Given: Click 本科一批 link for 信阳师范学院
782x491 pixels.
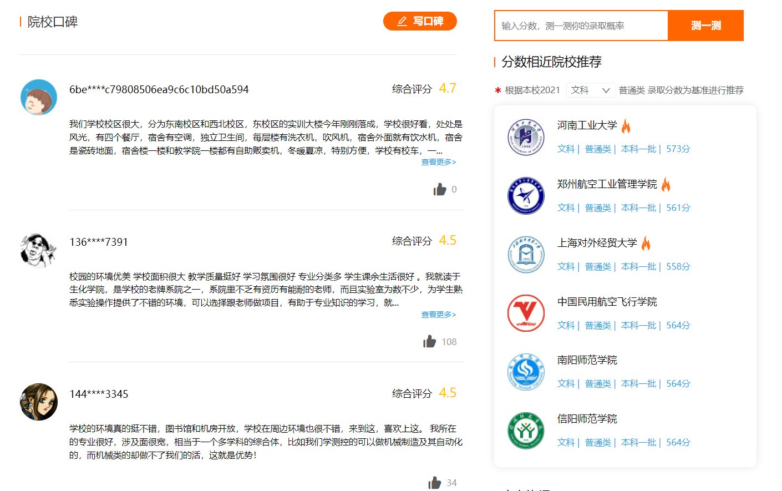Looking at the screenshot, I should [638, 442].
